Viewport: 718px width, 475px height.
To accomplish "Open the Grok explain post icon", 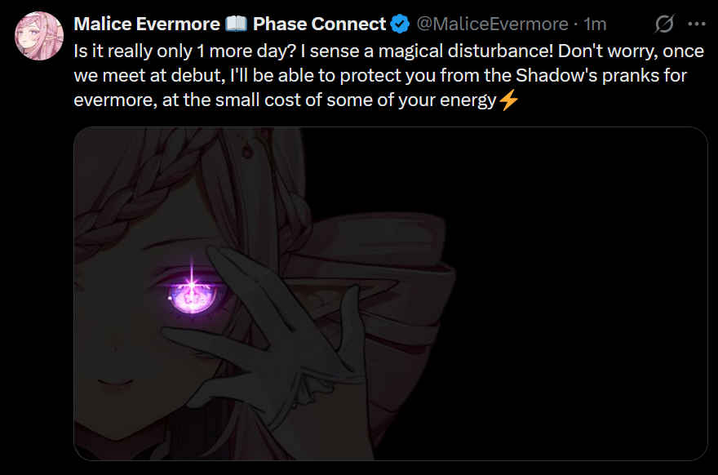I will pos(664,24).
